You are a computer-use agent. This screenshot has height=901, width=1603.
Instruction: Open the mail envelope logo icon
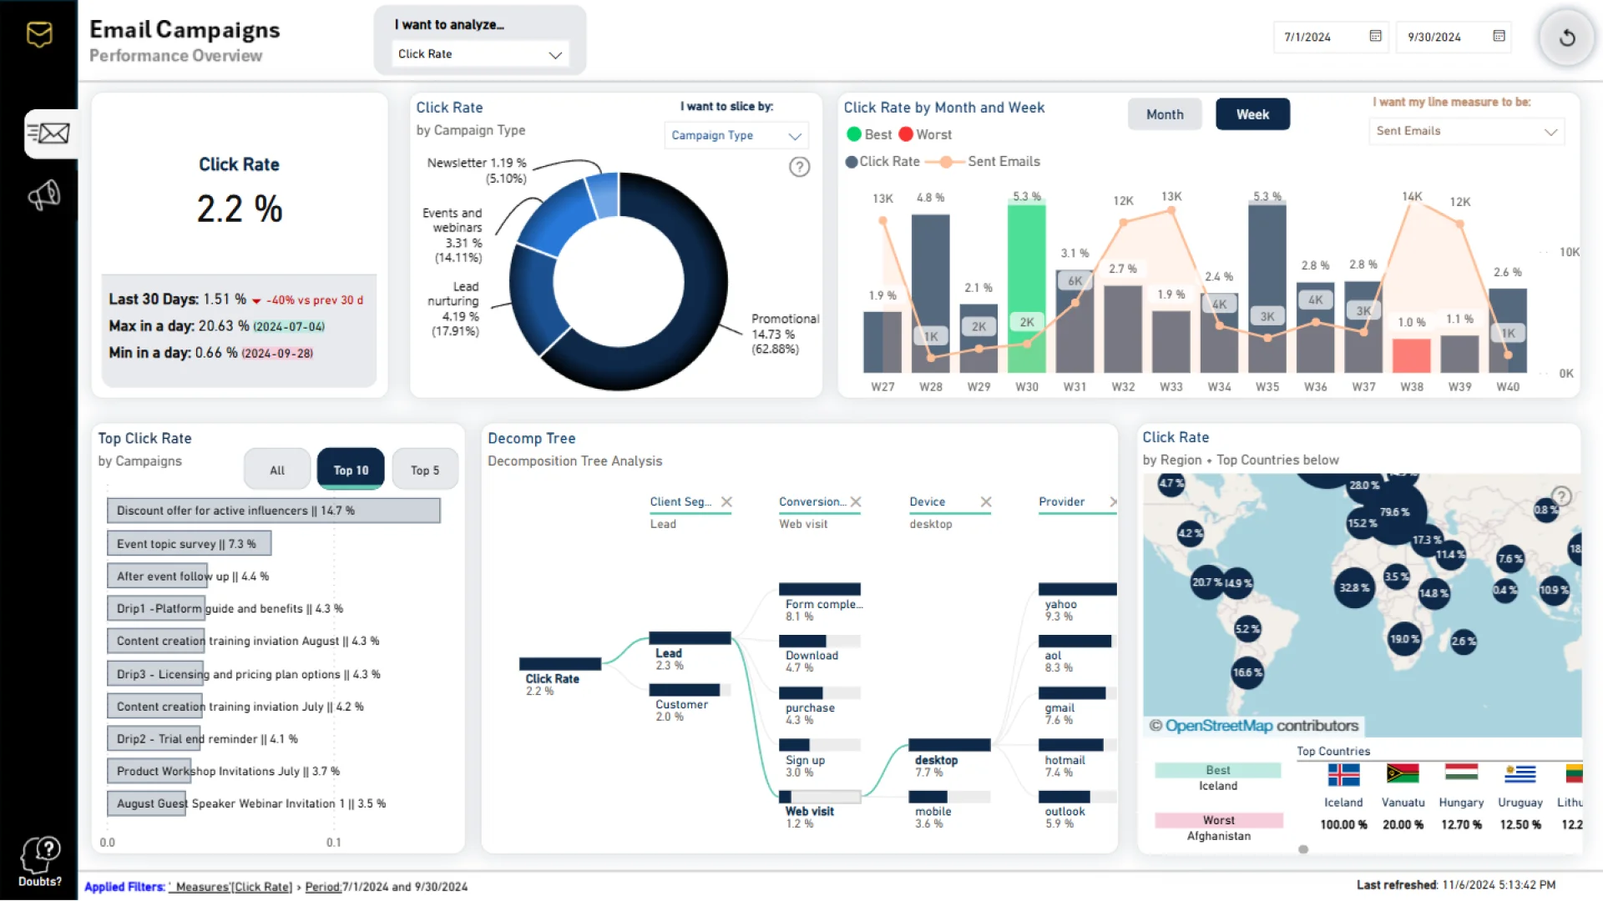click(x=39, y=34)
